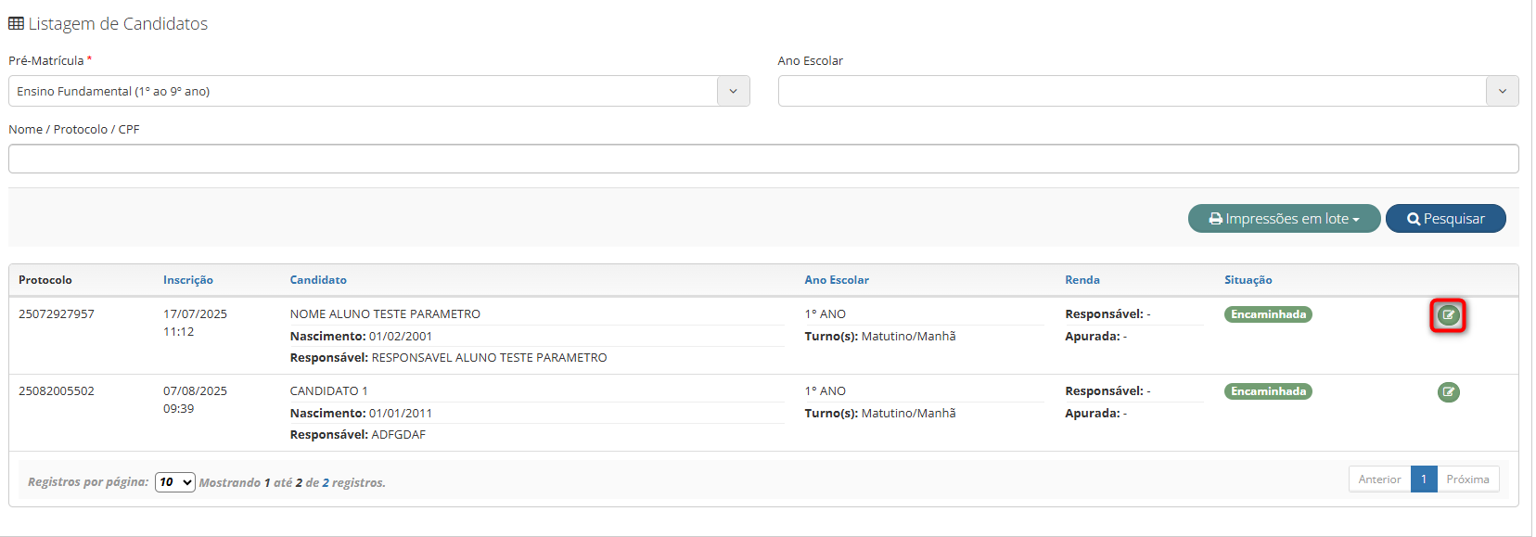This screenshot has height=537, width=1536.
Task: Click the table icon beside Listagem de Candidatos
Action: (16, 24)
